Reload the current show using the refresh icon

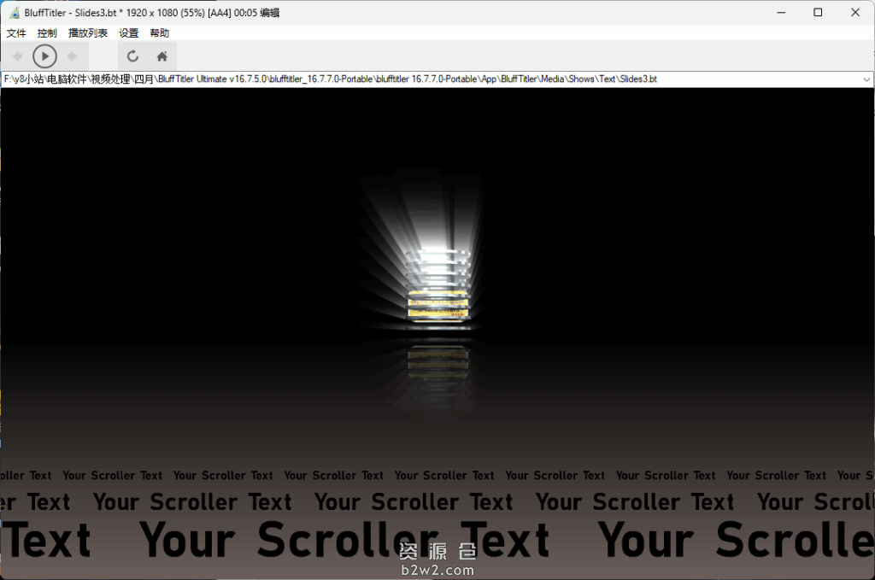tap(132, 56)
